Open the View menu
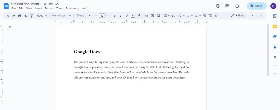The height and width of the screenshot is (110, 280). tap(29, 8)
